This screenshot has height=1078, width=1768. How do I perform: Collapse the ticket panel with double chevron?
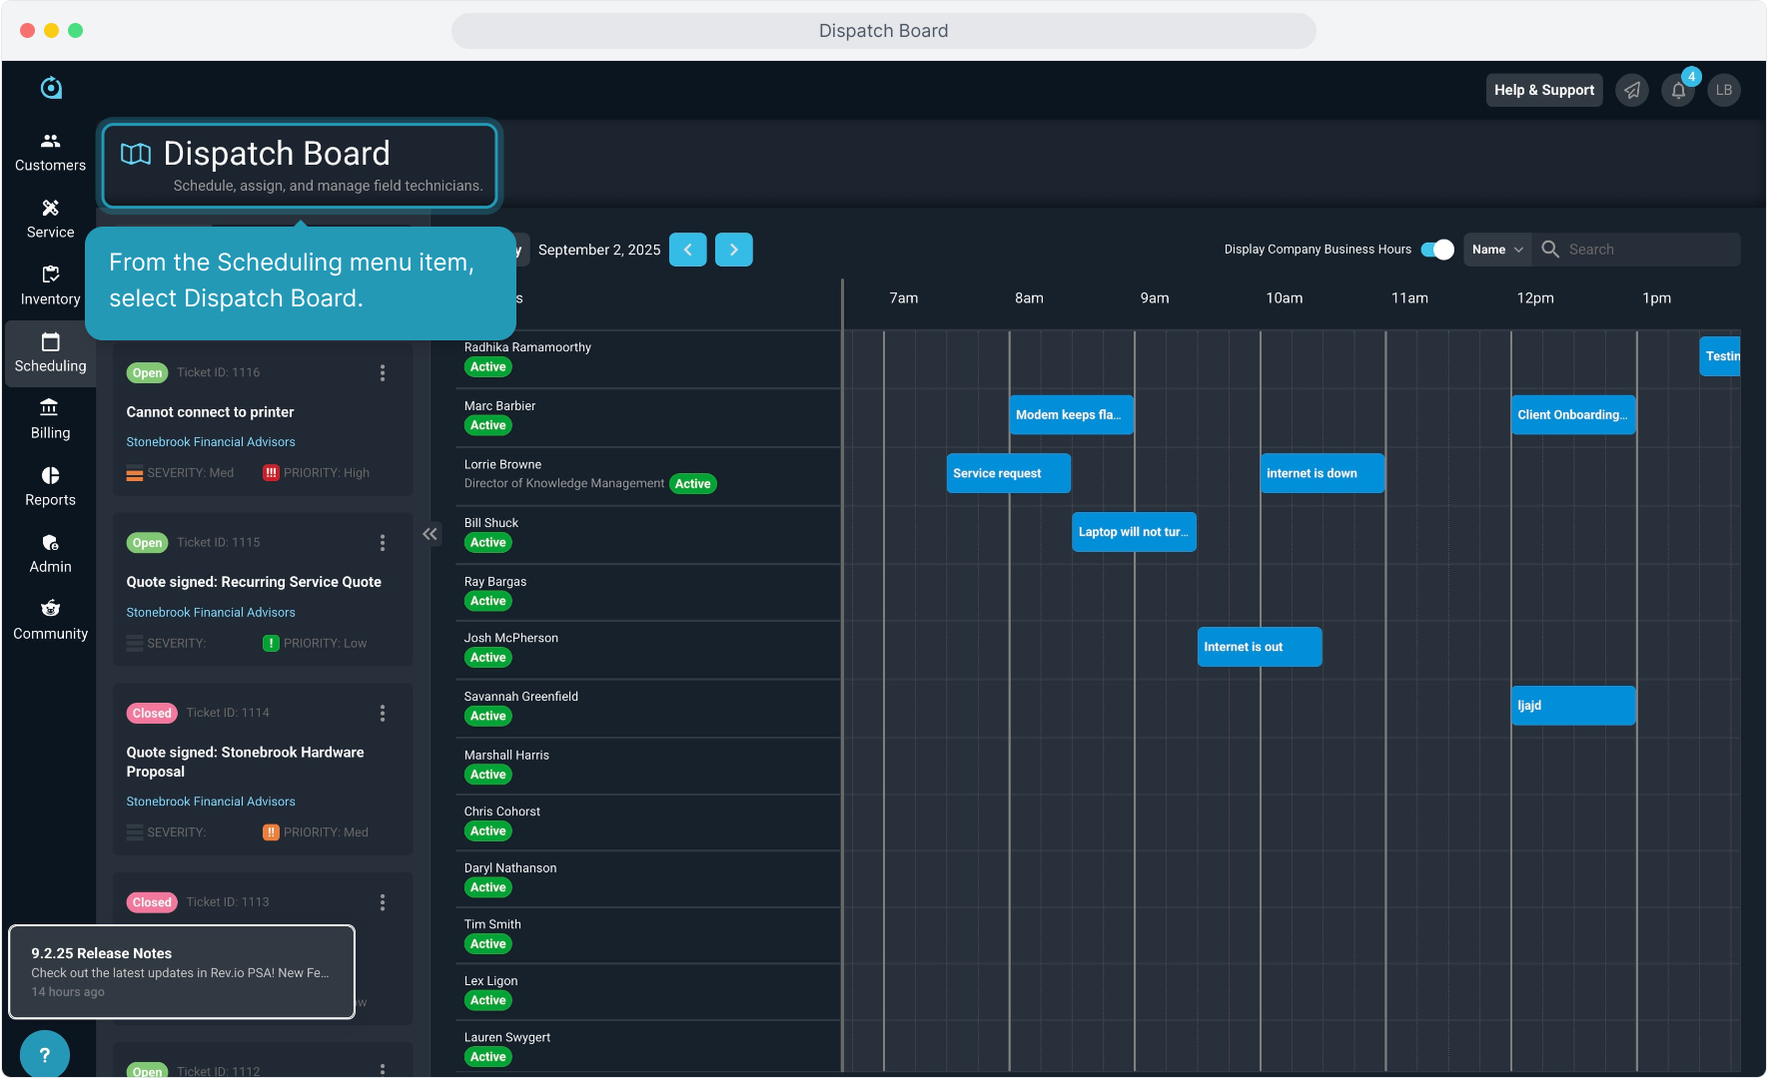430,534
